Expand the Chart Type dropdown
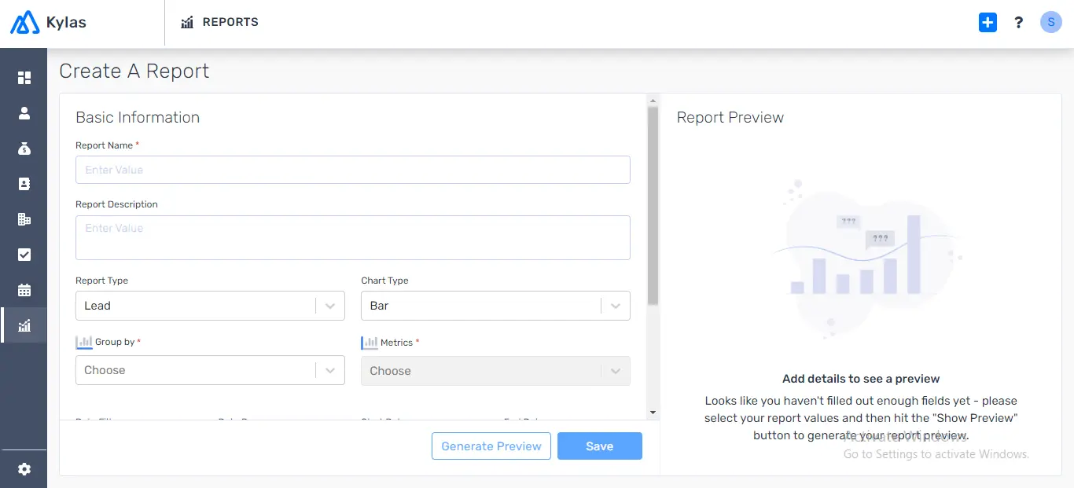This screenshot has width=1074, height=488. (495, 306)
